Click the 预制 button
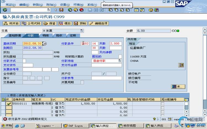207x129 pixels. [x=80, y=23]
